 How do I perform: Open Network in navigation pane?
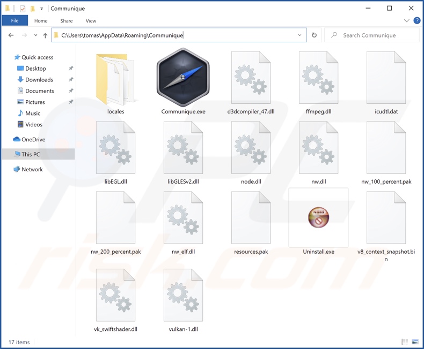coord(28,169)
